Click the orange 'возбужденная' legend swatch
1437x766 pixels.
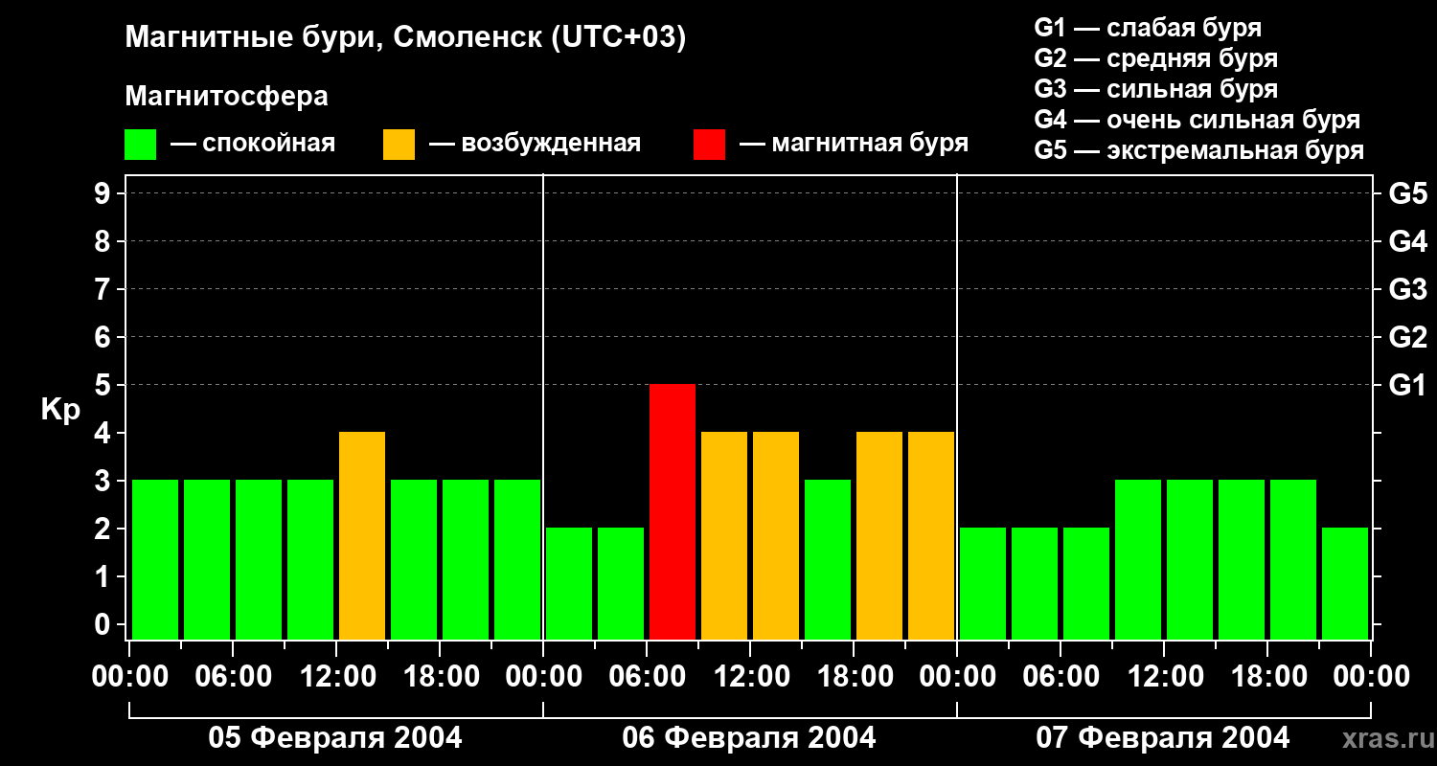(x=399, y=144)
